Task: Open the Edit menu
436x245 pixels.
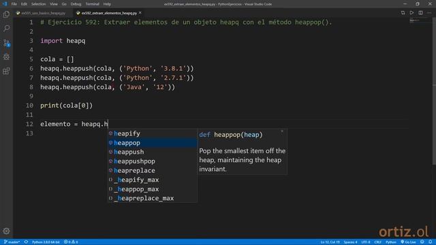Action: (24, 4)
